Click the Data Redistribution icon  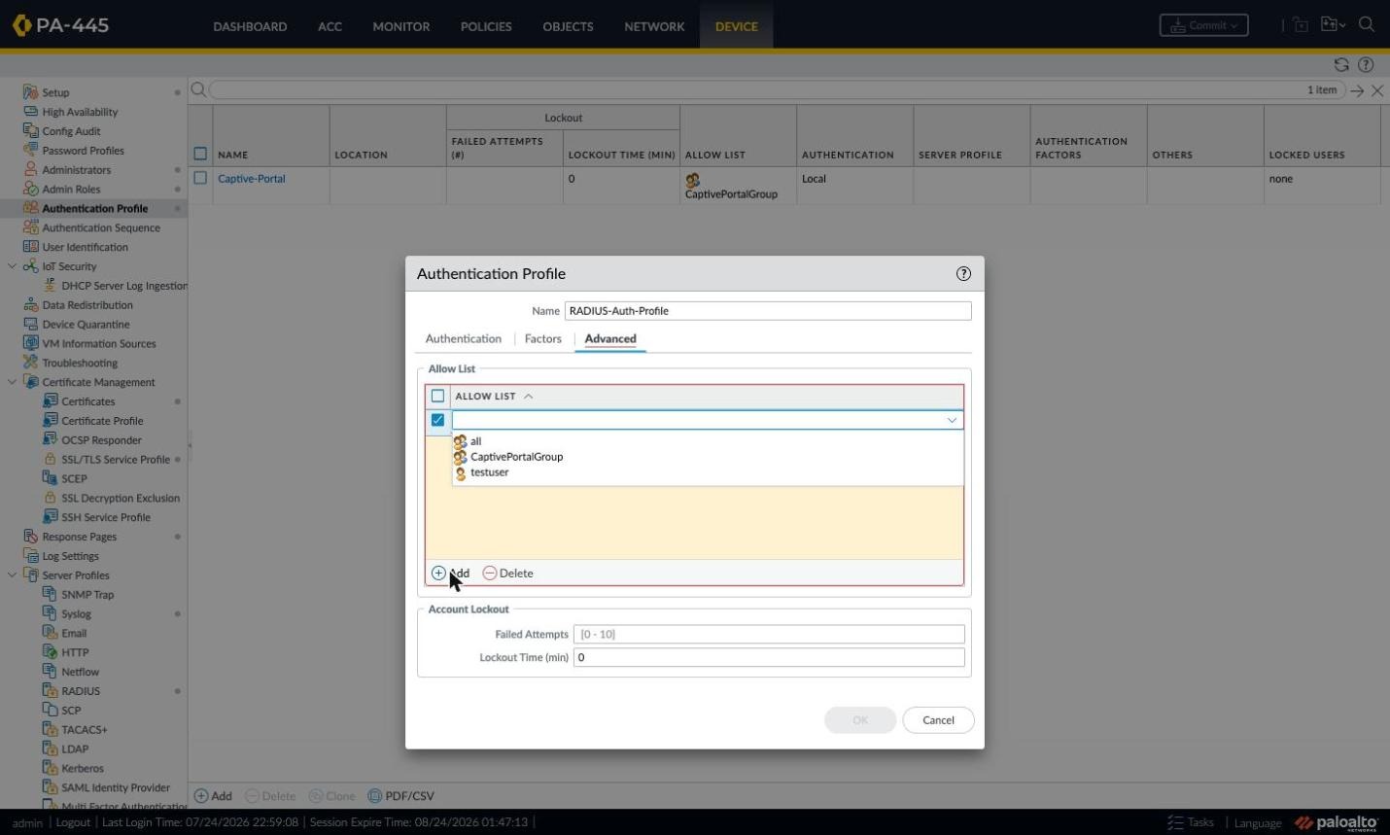(x=30, y=305)
